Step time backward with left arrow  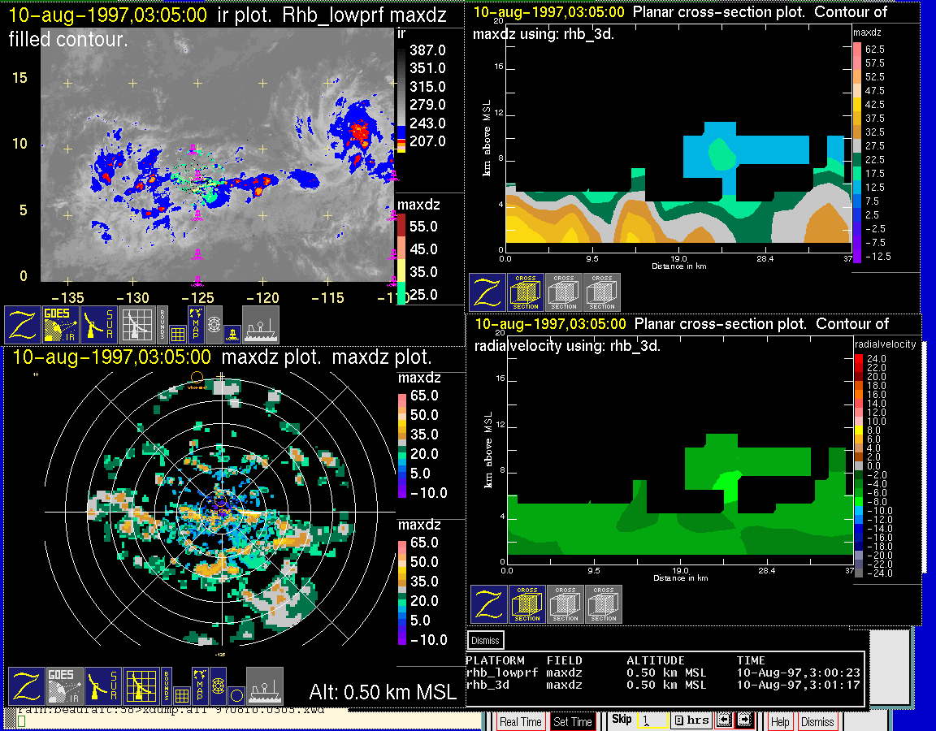tap(723, 720)
